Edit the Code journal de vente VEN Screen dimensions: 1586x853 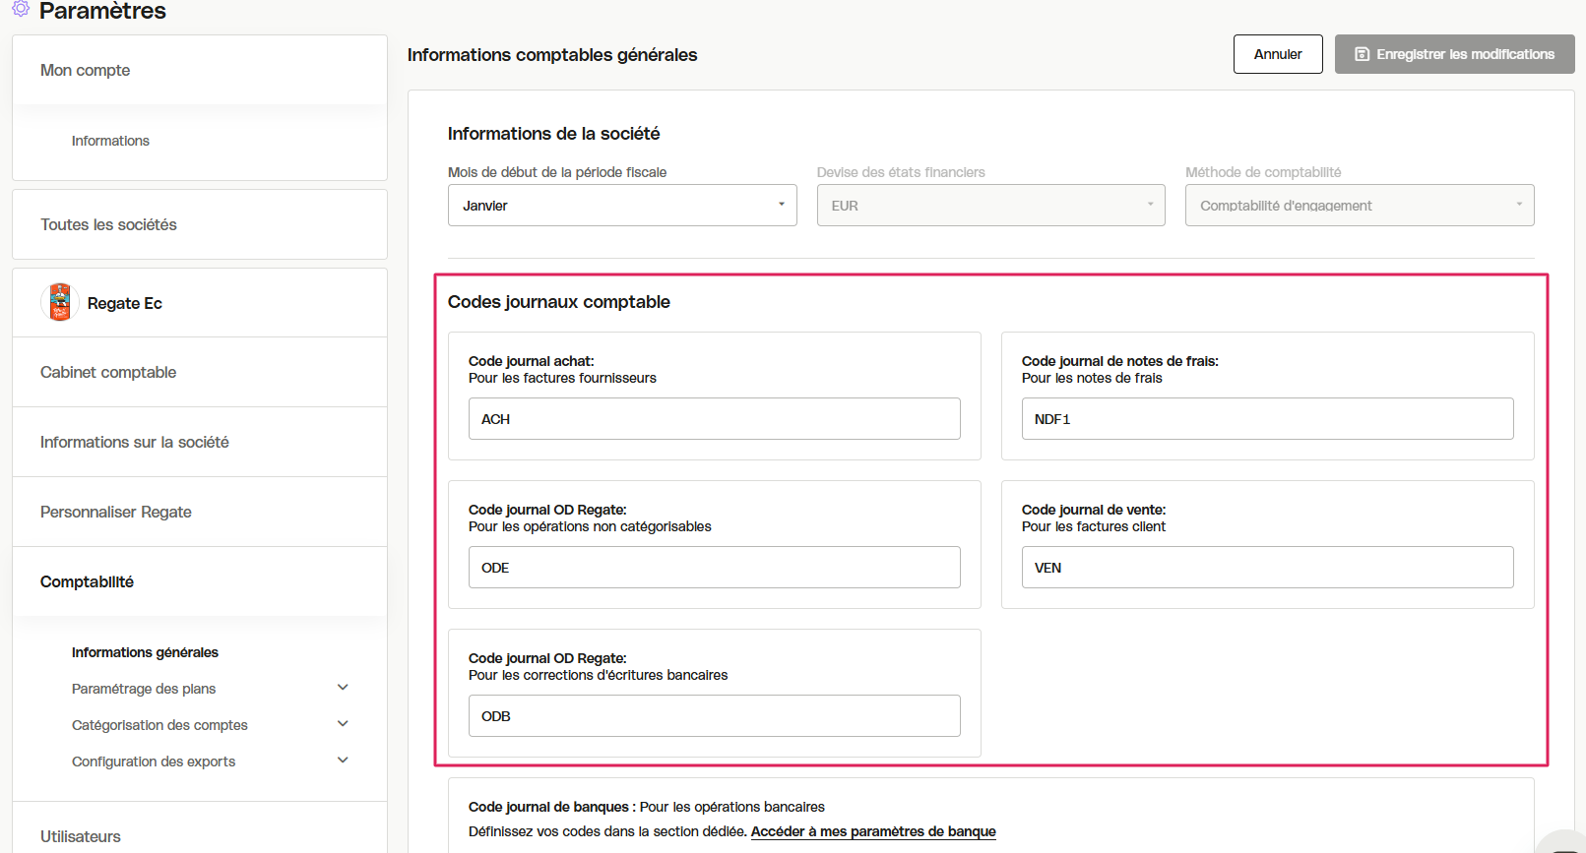(1268, 568)
